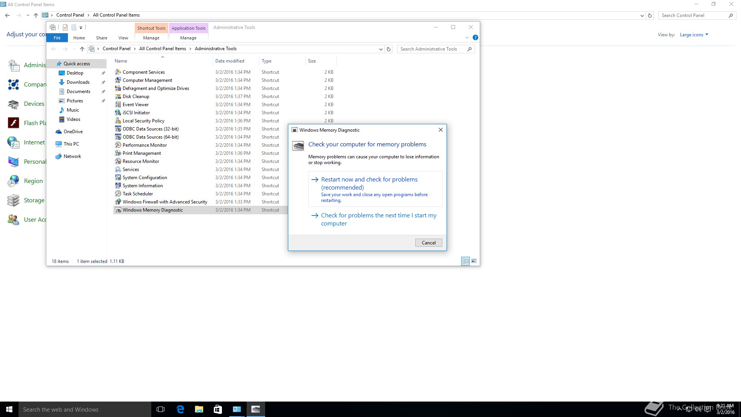The width and height of the screenshot is (741, 417).
Task: Open the File menu tab
Action: [x=57, y=38]
